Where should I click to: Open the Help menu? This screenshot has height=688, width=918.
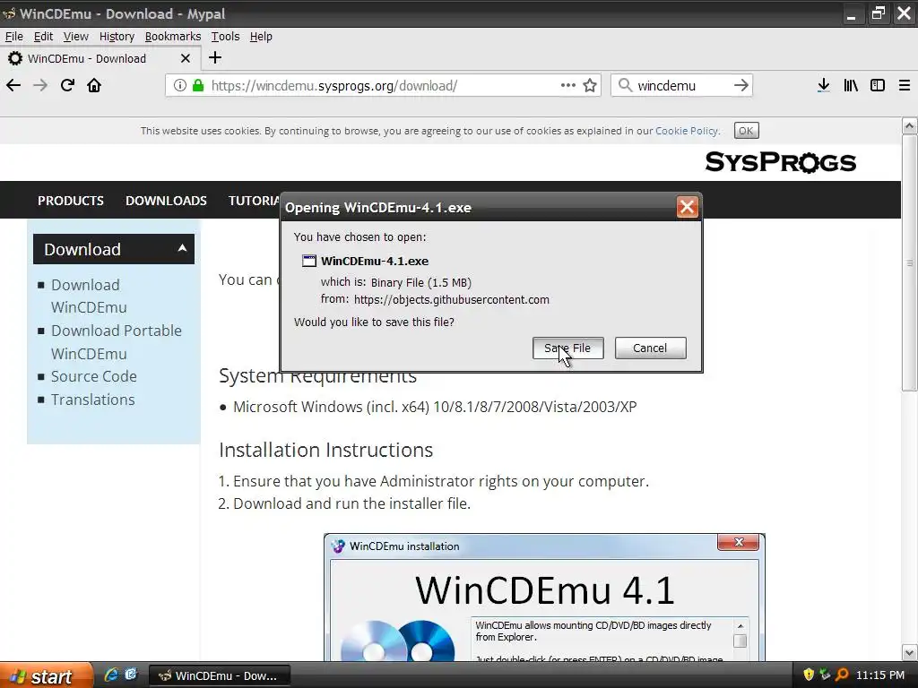click(x=261, y=36)
